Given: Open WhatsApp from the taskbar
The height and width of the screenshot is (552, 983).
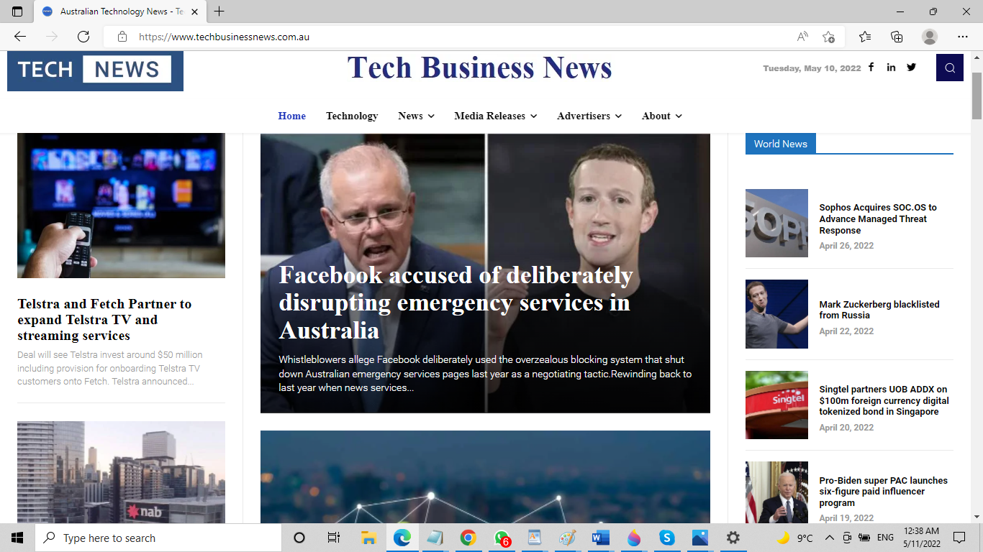Looking at the screenshot, I should point(502,538).
